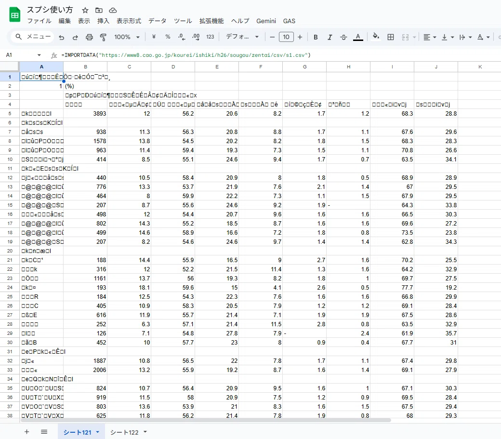Open the 表示 menu
The height and width of the screenshot is (439, 501).
pos(84,21)
